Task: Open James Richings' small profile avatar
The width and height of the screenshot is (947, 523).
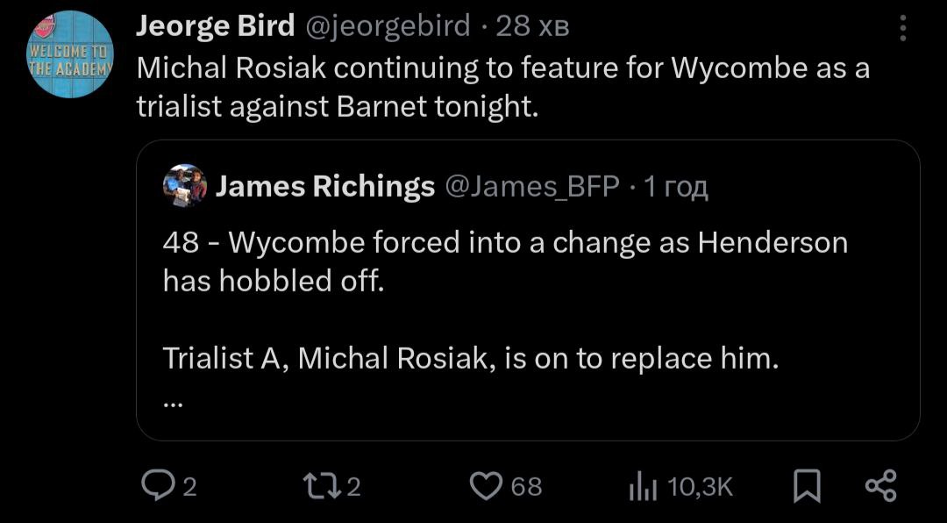Action: (x=185, y=186)
